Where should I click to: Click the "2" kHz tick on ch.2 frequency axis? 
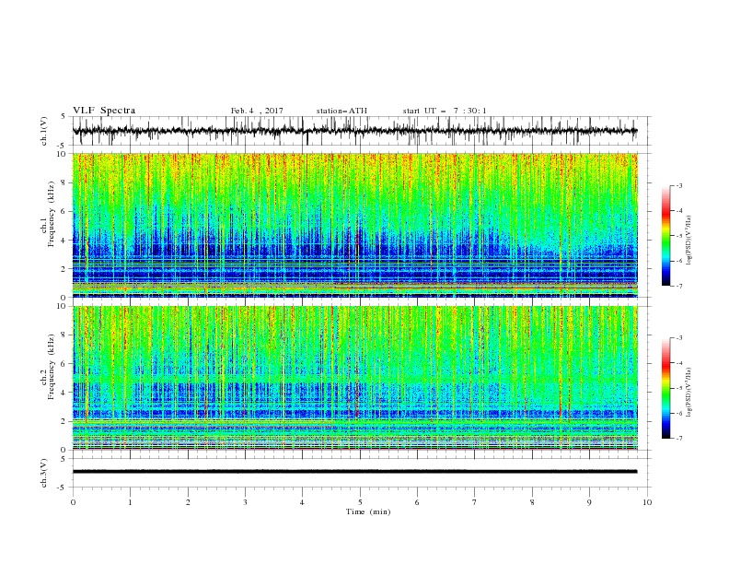pyautogui.click(x=64, y=421)
